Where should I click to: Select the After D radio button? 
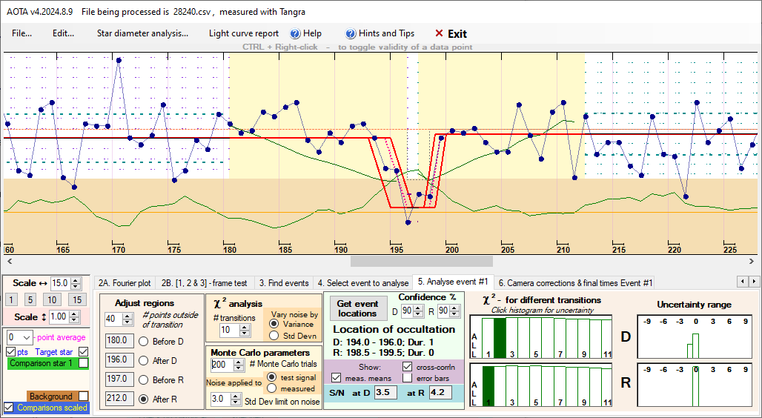(x=143, y=361)
